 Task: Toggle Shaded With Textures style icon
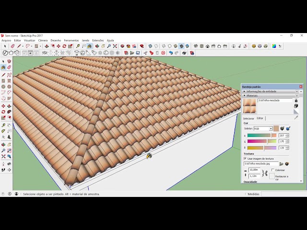(x=181, y=46)
